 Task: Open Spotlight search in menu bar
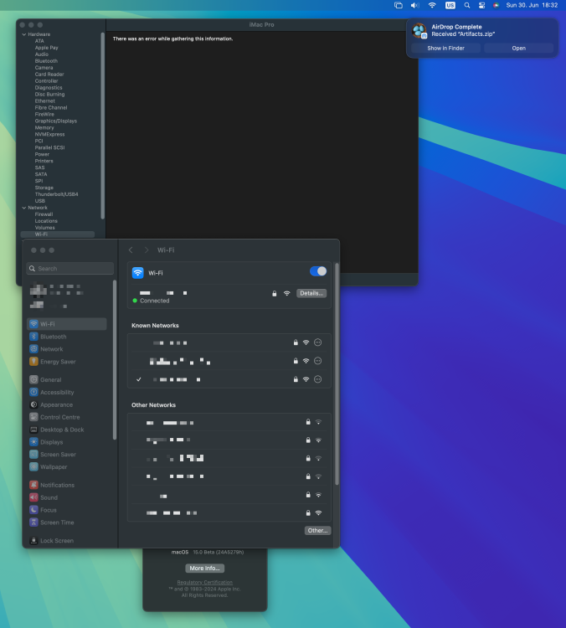[466, 5]
